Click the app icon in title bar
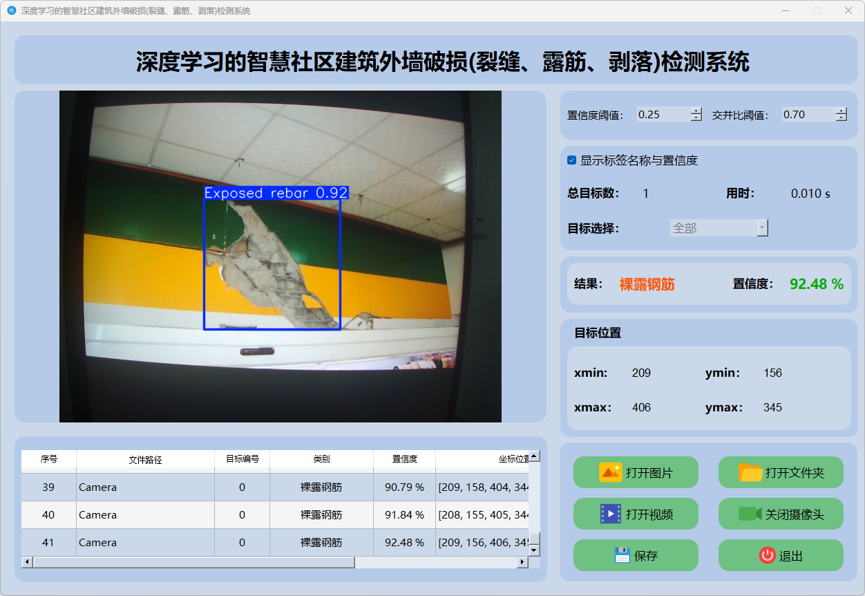The height and width of the screenshot is (596, 865). 11,10
